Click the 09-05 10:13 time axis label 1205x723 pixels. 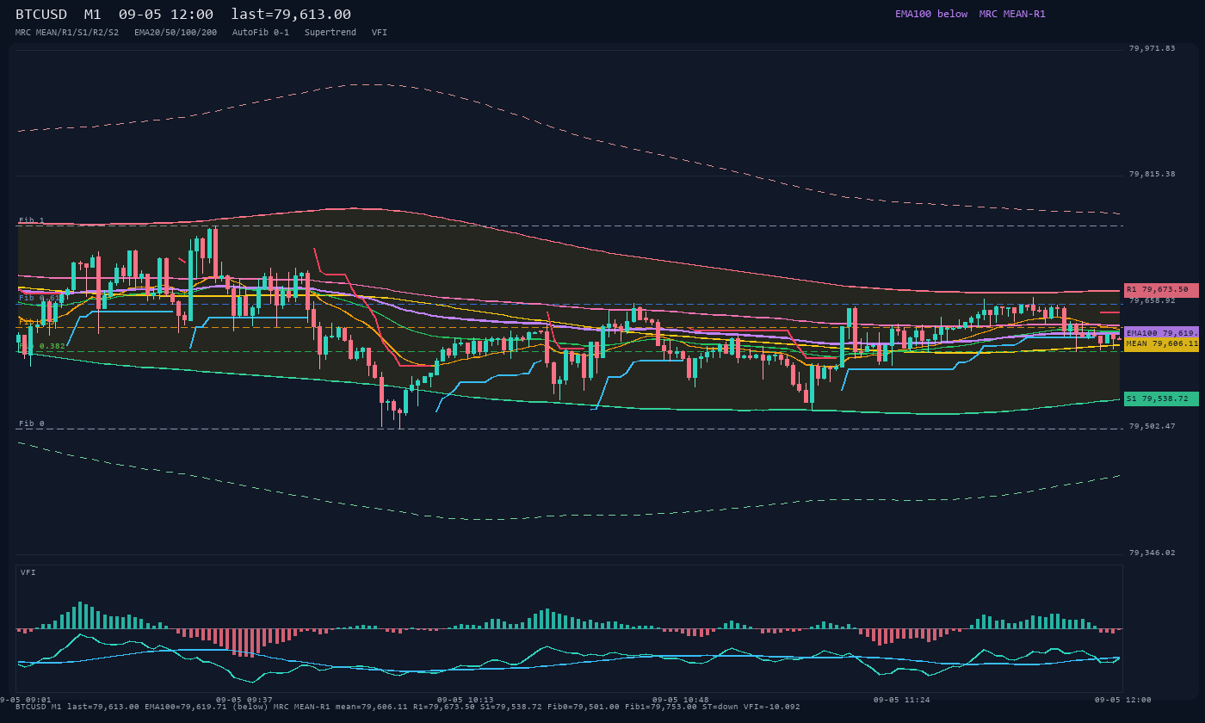466,700
